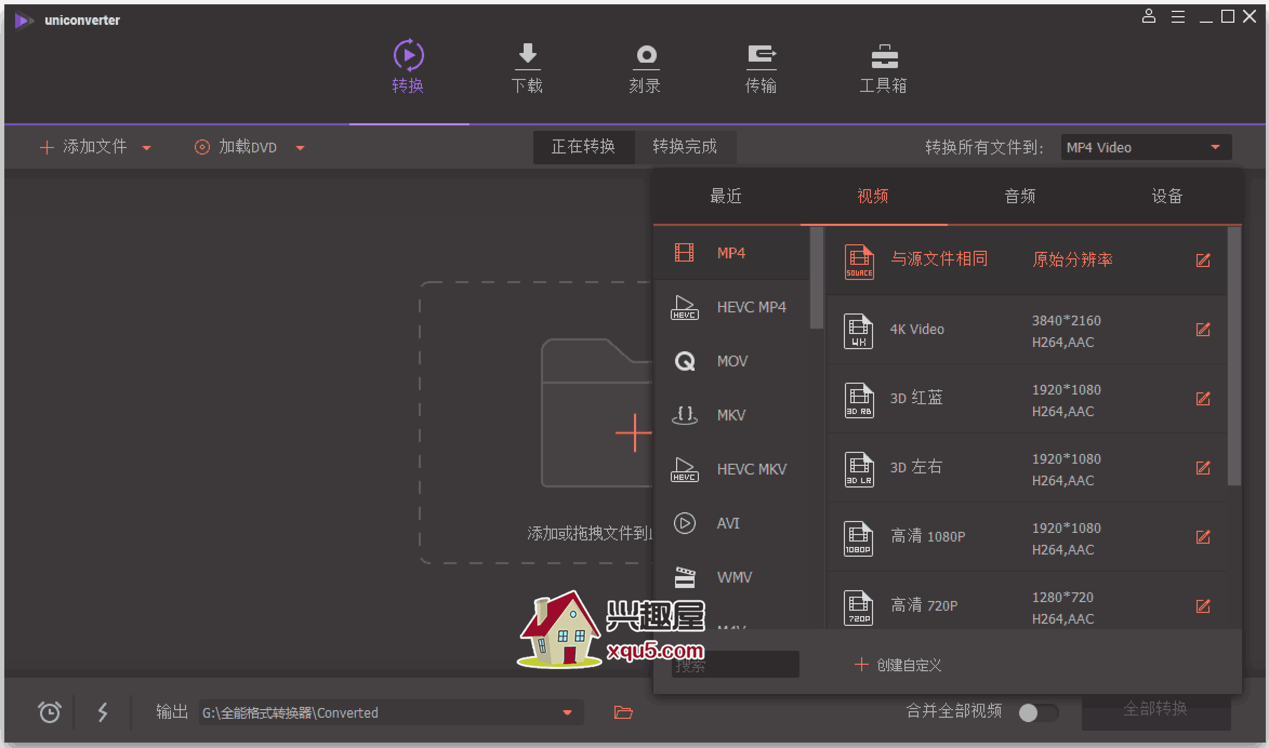Switch to the 音频 tab
The width and height of the screenshot is (1269, 748).
1020,196
